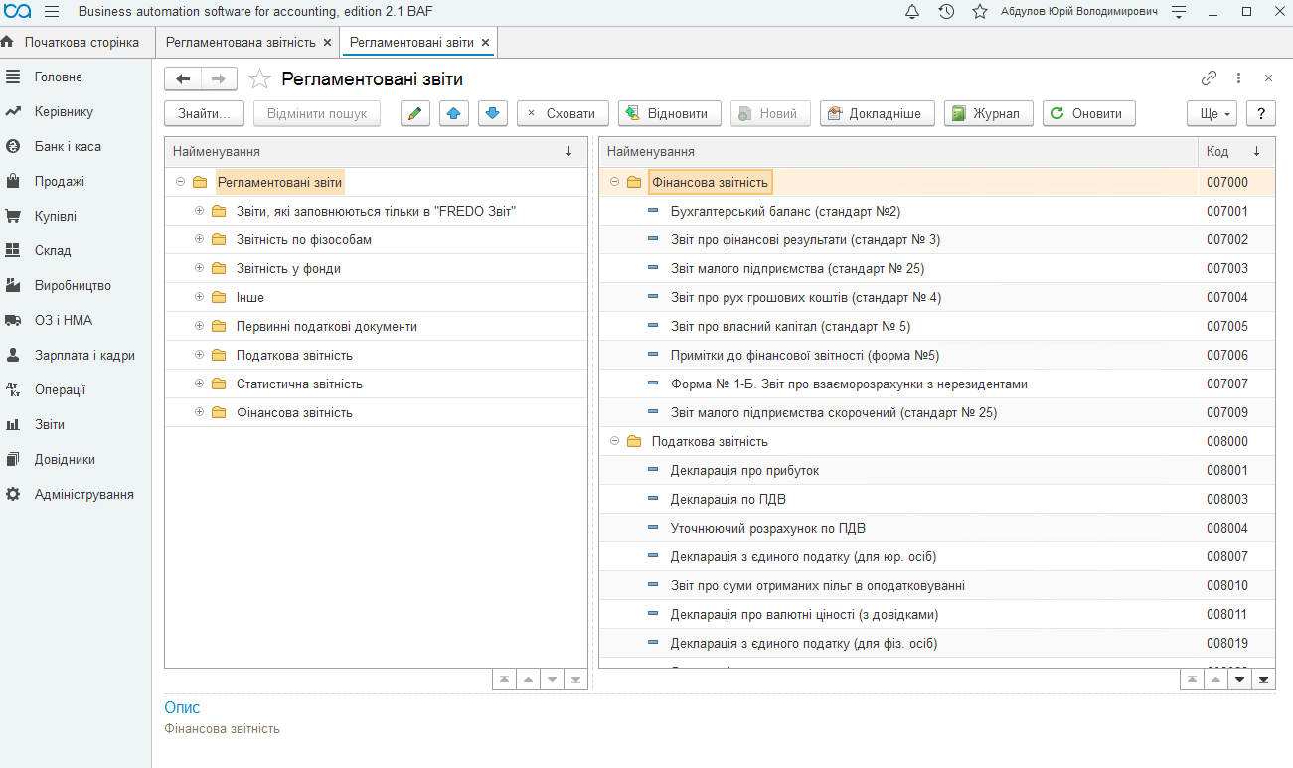Open Купівлі section in sidebar
Image resolution: width=1293 pixels, height=768 pixels.
(x=55, y=216)
